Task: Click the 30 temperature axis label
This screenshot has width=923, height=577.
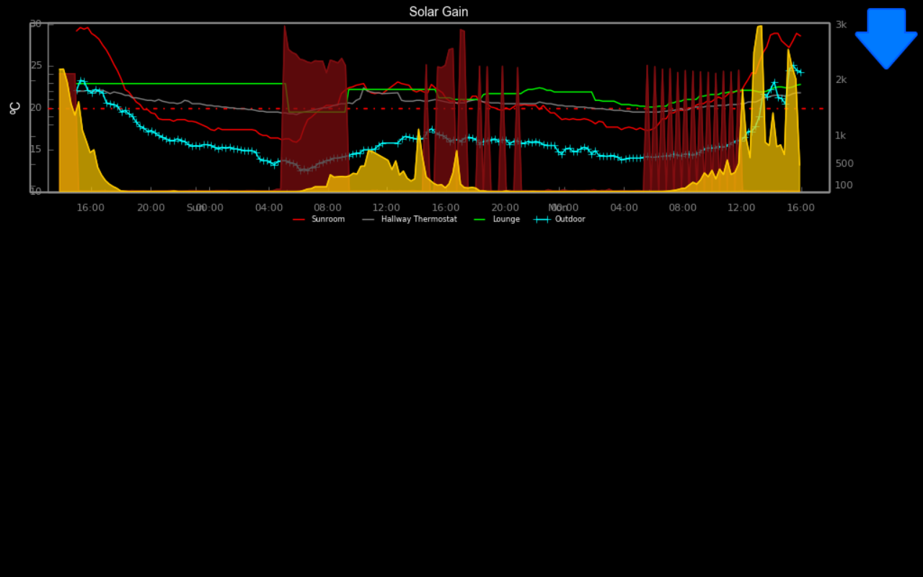Action: pyautogui.click(x=35, y=24)
